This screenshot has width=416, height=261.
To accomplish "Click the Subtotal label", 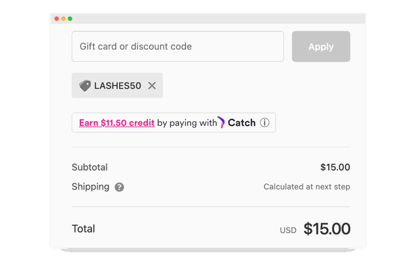I will [90, 167].
